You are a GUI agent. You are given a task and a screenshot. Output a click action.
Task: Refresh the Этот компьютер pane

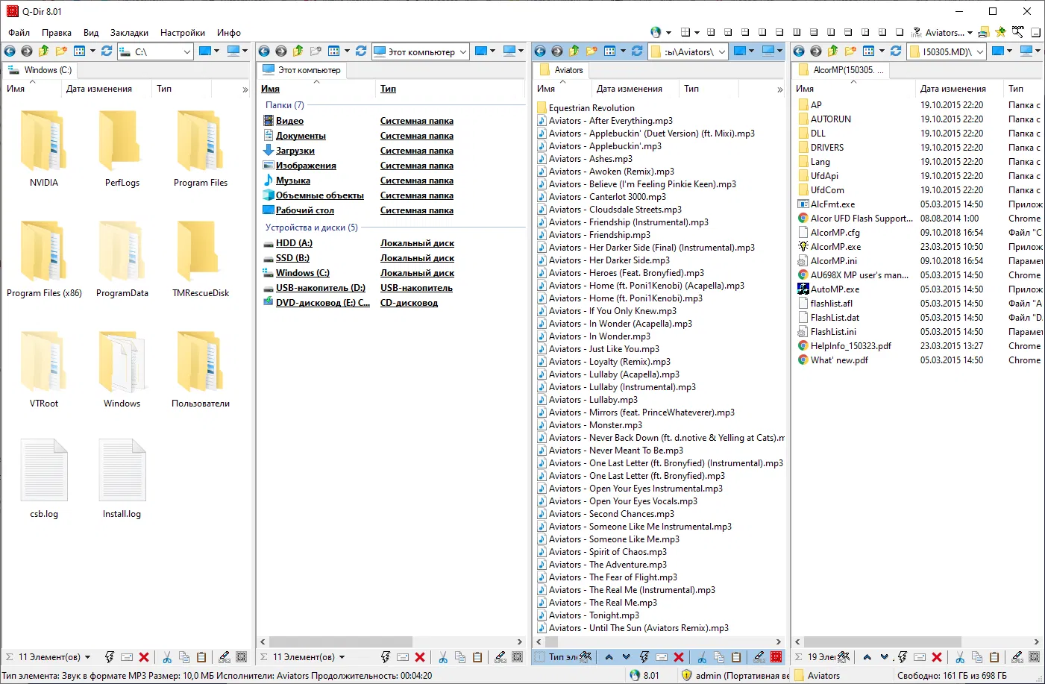[x=361, y=51]
